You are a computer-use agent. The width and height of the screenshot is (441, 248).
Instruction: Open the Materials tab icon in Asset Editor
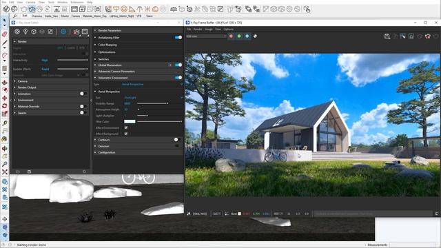pos(17,32)
